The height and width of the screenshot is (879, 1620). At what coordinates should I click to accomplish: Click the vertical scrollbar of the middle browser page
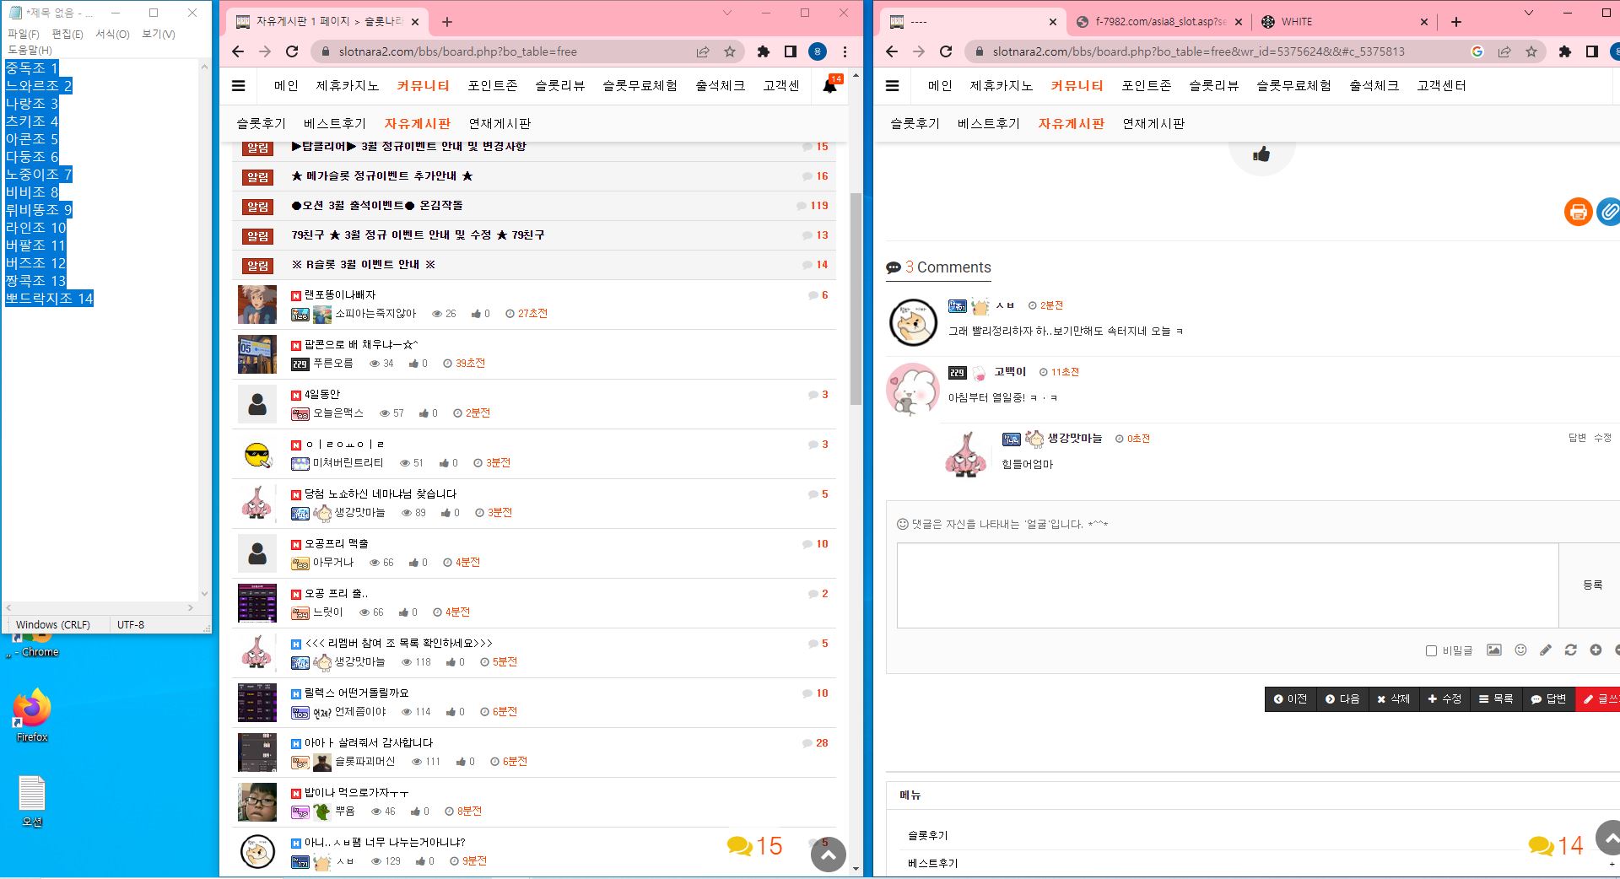point(856,299)
